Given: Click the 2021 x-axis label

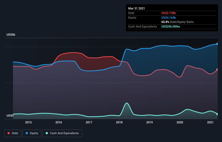Looking at the screenshot, I should pyautogui.click(x=210, y=122).
